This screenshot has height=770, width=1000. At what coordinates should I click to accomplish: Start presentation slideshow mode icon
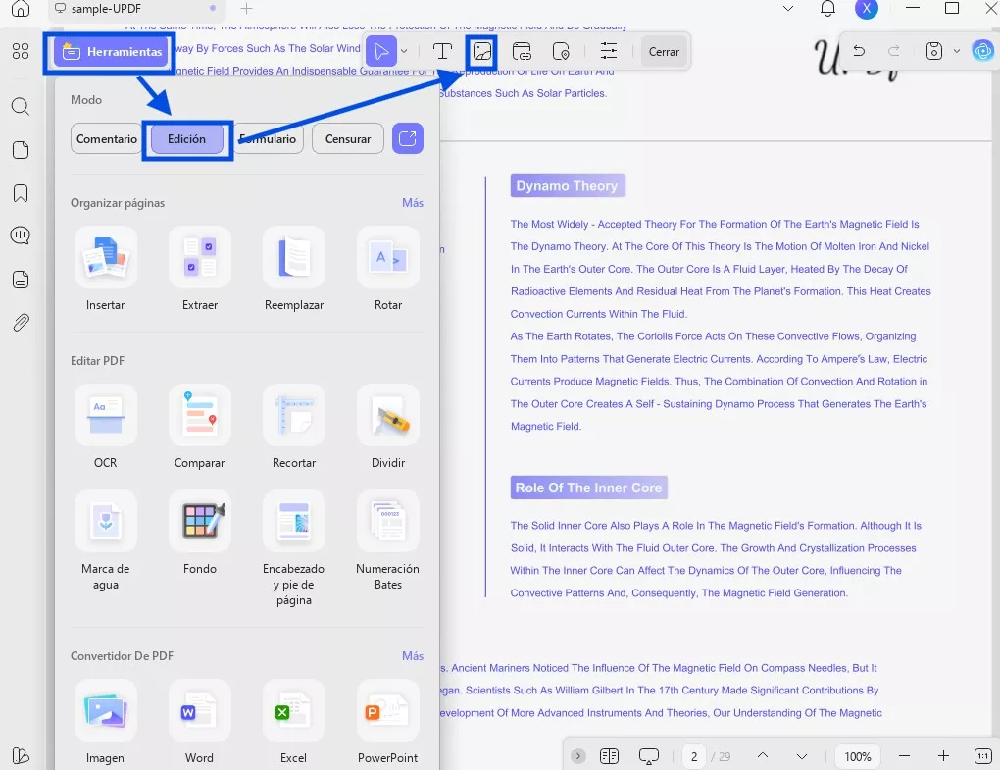click(649, 756)
